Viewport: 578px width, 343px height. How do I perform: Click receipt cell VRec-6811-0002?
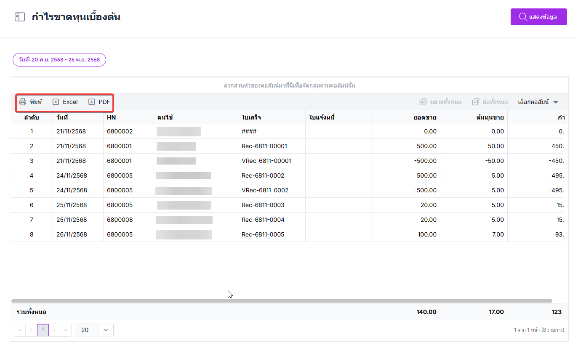point(265,190)
